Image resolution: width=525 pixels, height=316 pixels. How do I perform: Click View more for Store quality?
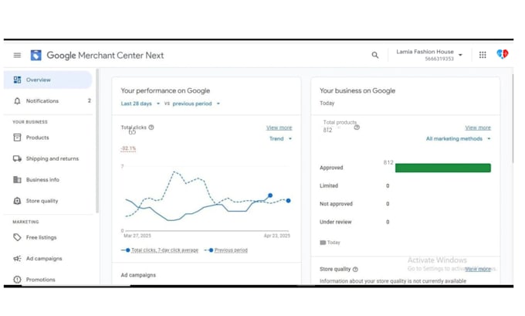478,269
